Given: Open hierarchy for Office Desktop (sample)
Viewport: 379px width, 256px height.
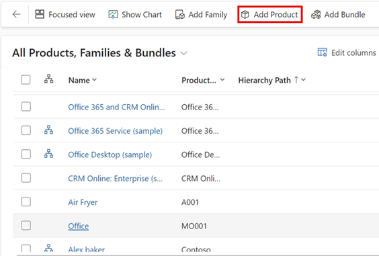Looking at the screenshot, I should pos(48,153).
